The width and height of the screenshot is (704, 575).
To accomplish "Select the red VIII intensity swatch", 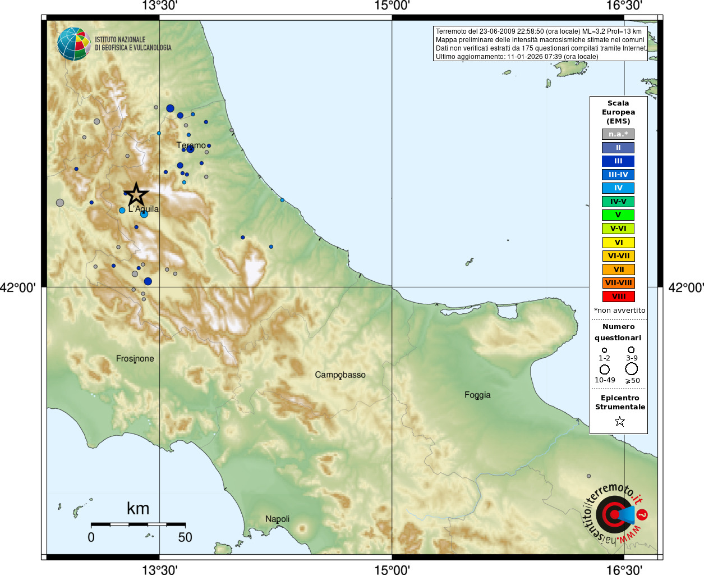I will pyautogui.click(x=618, y=296).
